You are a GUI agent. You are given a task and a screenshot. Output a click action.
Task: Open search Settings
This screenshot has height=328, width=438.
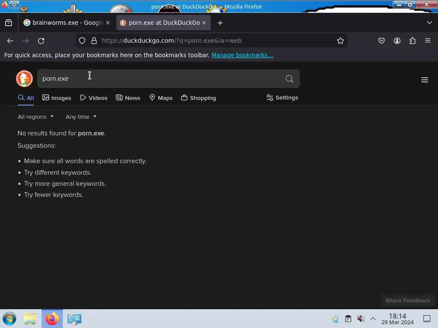pyautogui.click(x=282, y=98)
